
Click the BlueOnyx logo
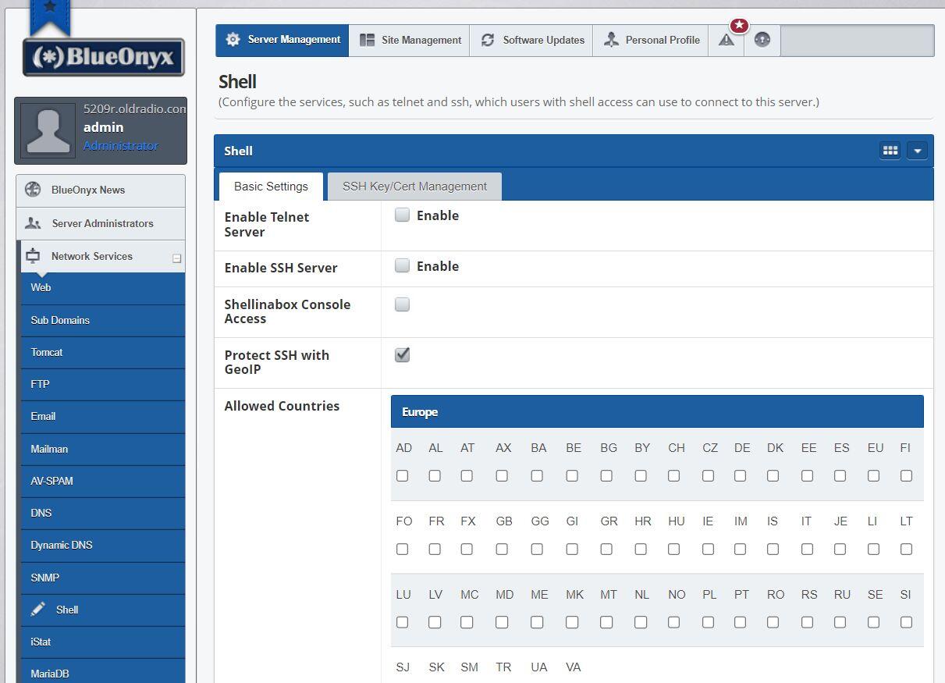104,58
